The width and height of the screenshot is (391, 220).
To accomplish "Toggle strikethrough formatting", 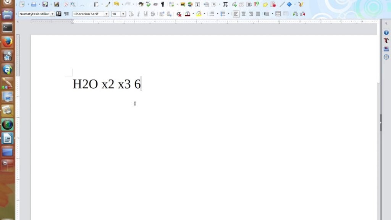I will [153, 14].
